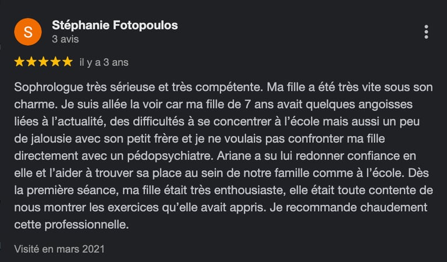The width and height of the screenshot is (447, 262).
Task: Open Stéphanie Fotopoulos's reviewer profile name
Action: (x=115, y=26)
